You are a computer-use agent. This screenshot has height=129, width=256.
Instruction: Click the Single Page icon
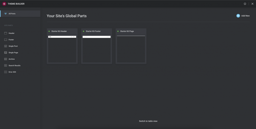tap(5, 52)
